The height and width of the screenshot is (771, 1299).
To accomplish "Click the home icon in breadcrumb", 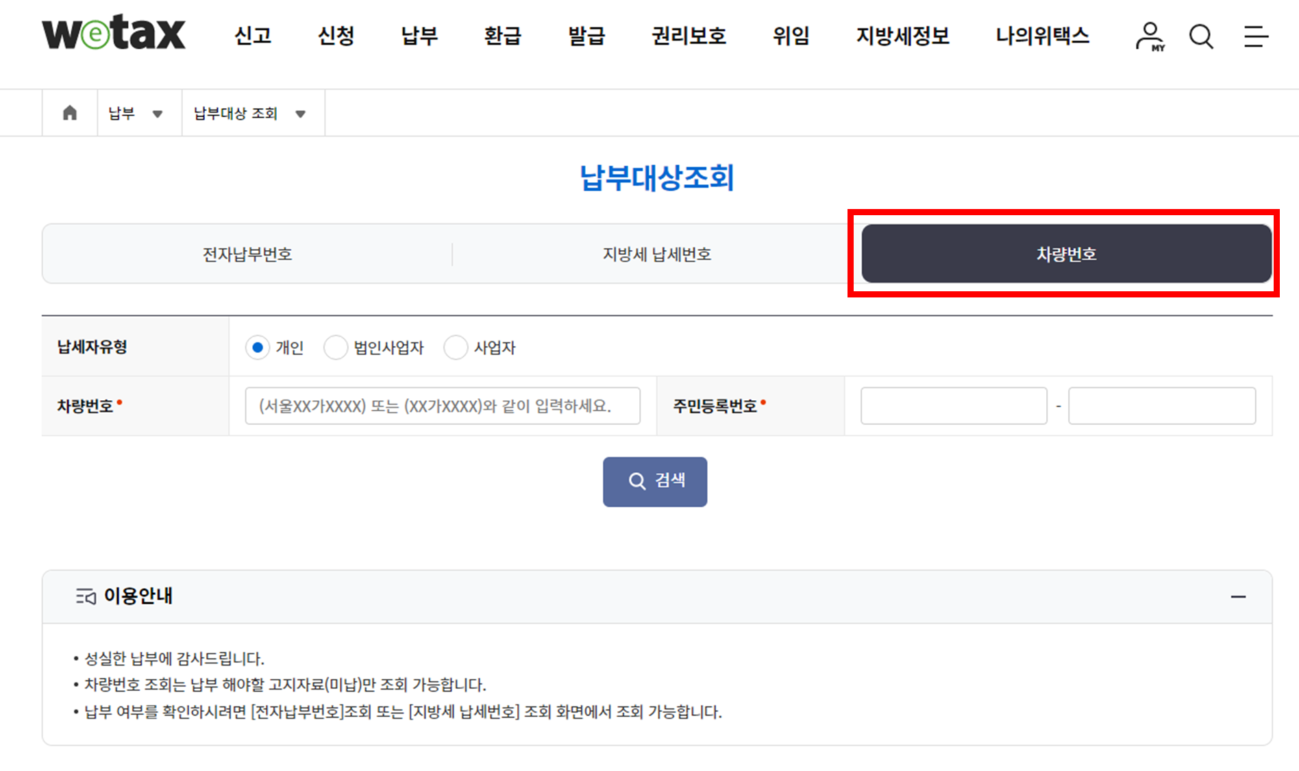I will tap(69, 112).
